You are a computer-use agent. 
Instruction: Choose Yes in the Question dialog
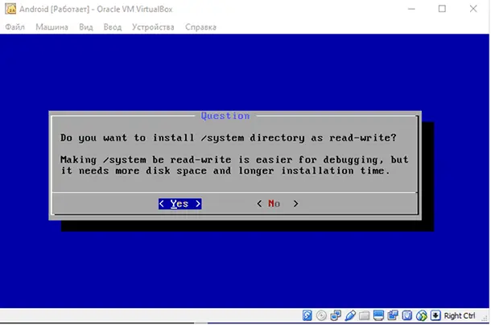pos(179,204)
